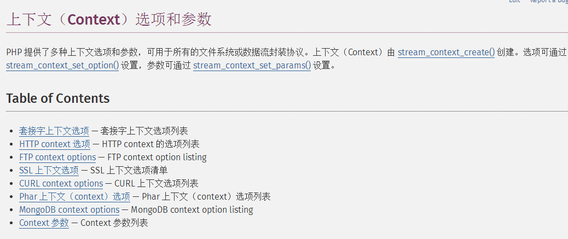Click the 'Context 参数列表' description text
Image resolution: width=568 pixels, height=239 pixels.
click(x=114, y=223)
